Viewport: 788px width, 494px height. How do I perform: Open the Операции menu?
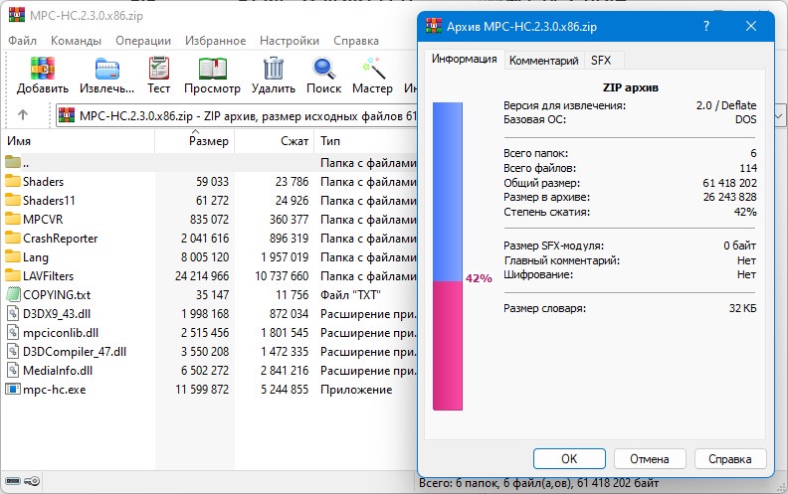pyautogui.click(x=143, y=41)
